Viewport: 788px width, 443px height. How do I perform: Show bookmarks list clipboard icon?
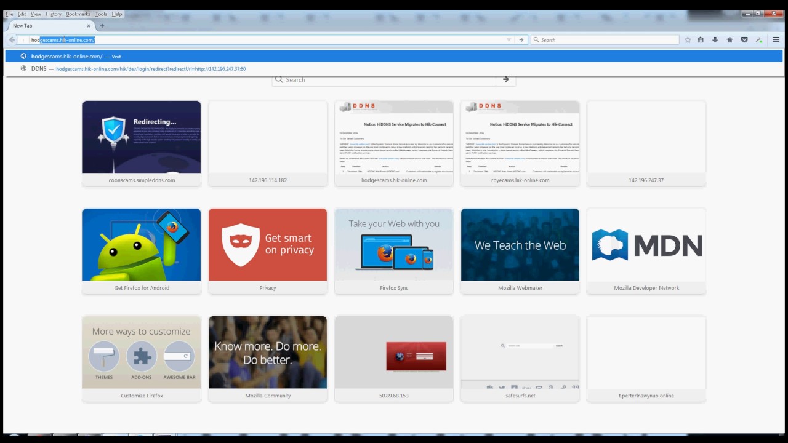[x=701, y=39]
